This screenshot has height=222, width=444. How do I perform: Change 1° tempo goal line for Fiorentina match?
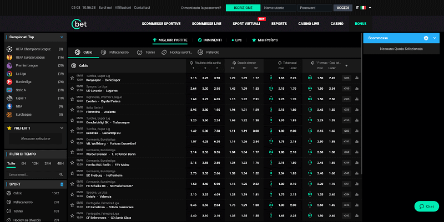pos(310,110)
